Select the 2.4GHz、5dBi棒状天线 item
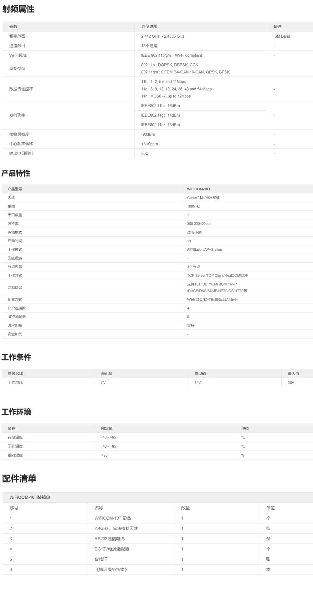313x604 pixels. pyautogui.click(x=116, y=528)
